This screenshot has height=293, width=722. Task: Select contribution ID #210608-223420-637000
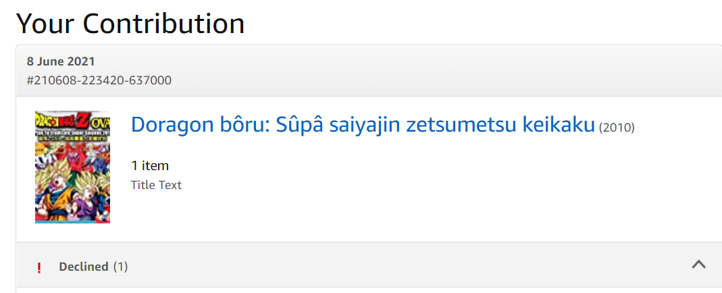[99, 80]
